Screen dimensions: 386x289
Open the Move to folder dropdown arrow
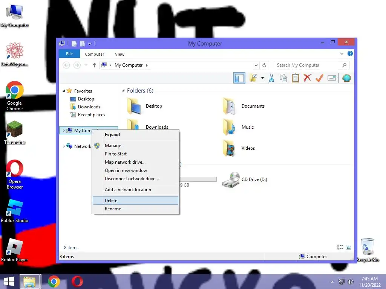[262, 78]
